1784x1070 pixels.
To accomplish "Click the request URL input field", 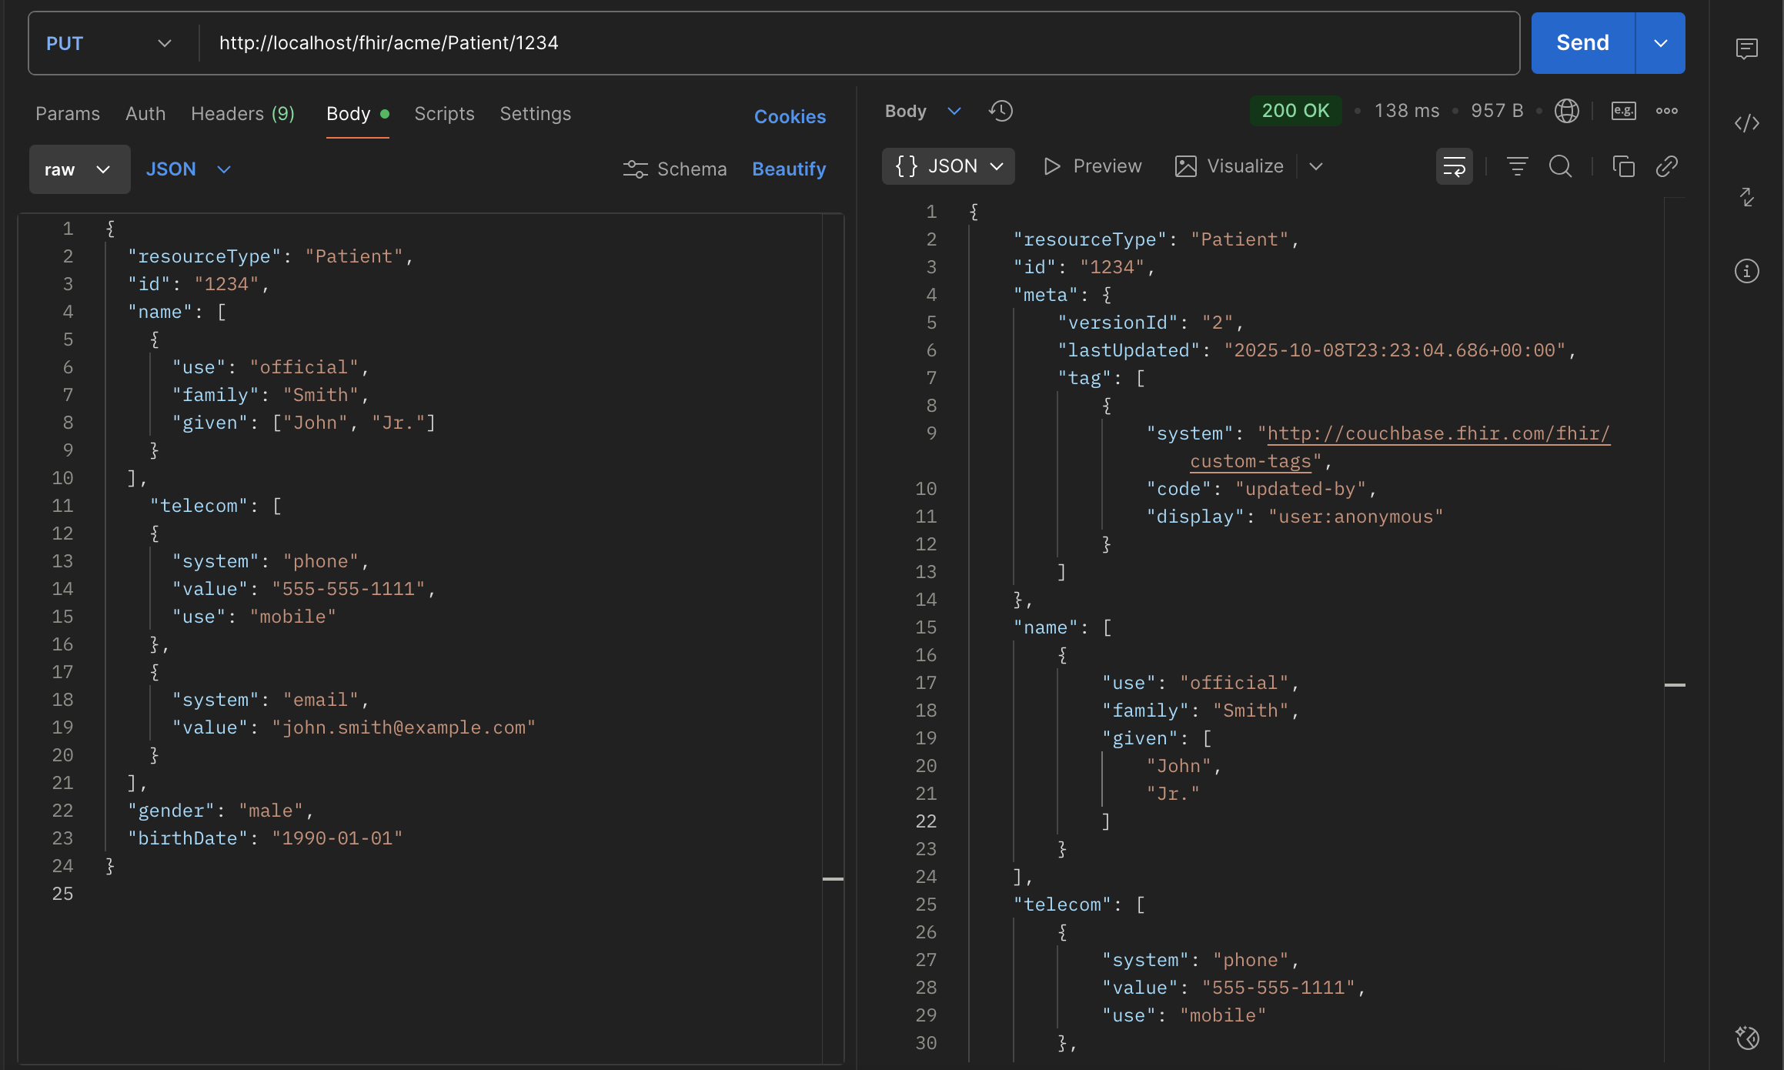I will tap(847, 43).
